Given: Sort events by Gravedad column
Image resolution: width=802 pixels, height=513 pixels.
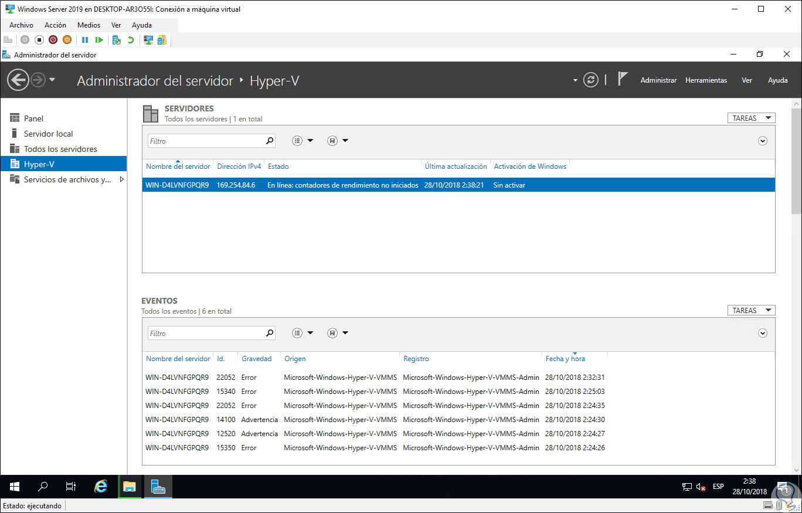Looking at the screenshot, I should click(x=257, y=359).
